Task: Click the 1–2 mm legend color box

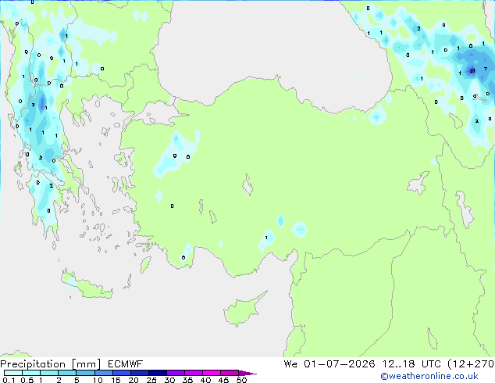Action: pyautogui.click(x=49, y=373)
